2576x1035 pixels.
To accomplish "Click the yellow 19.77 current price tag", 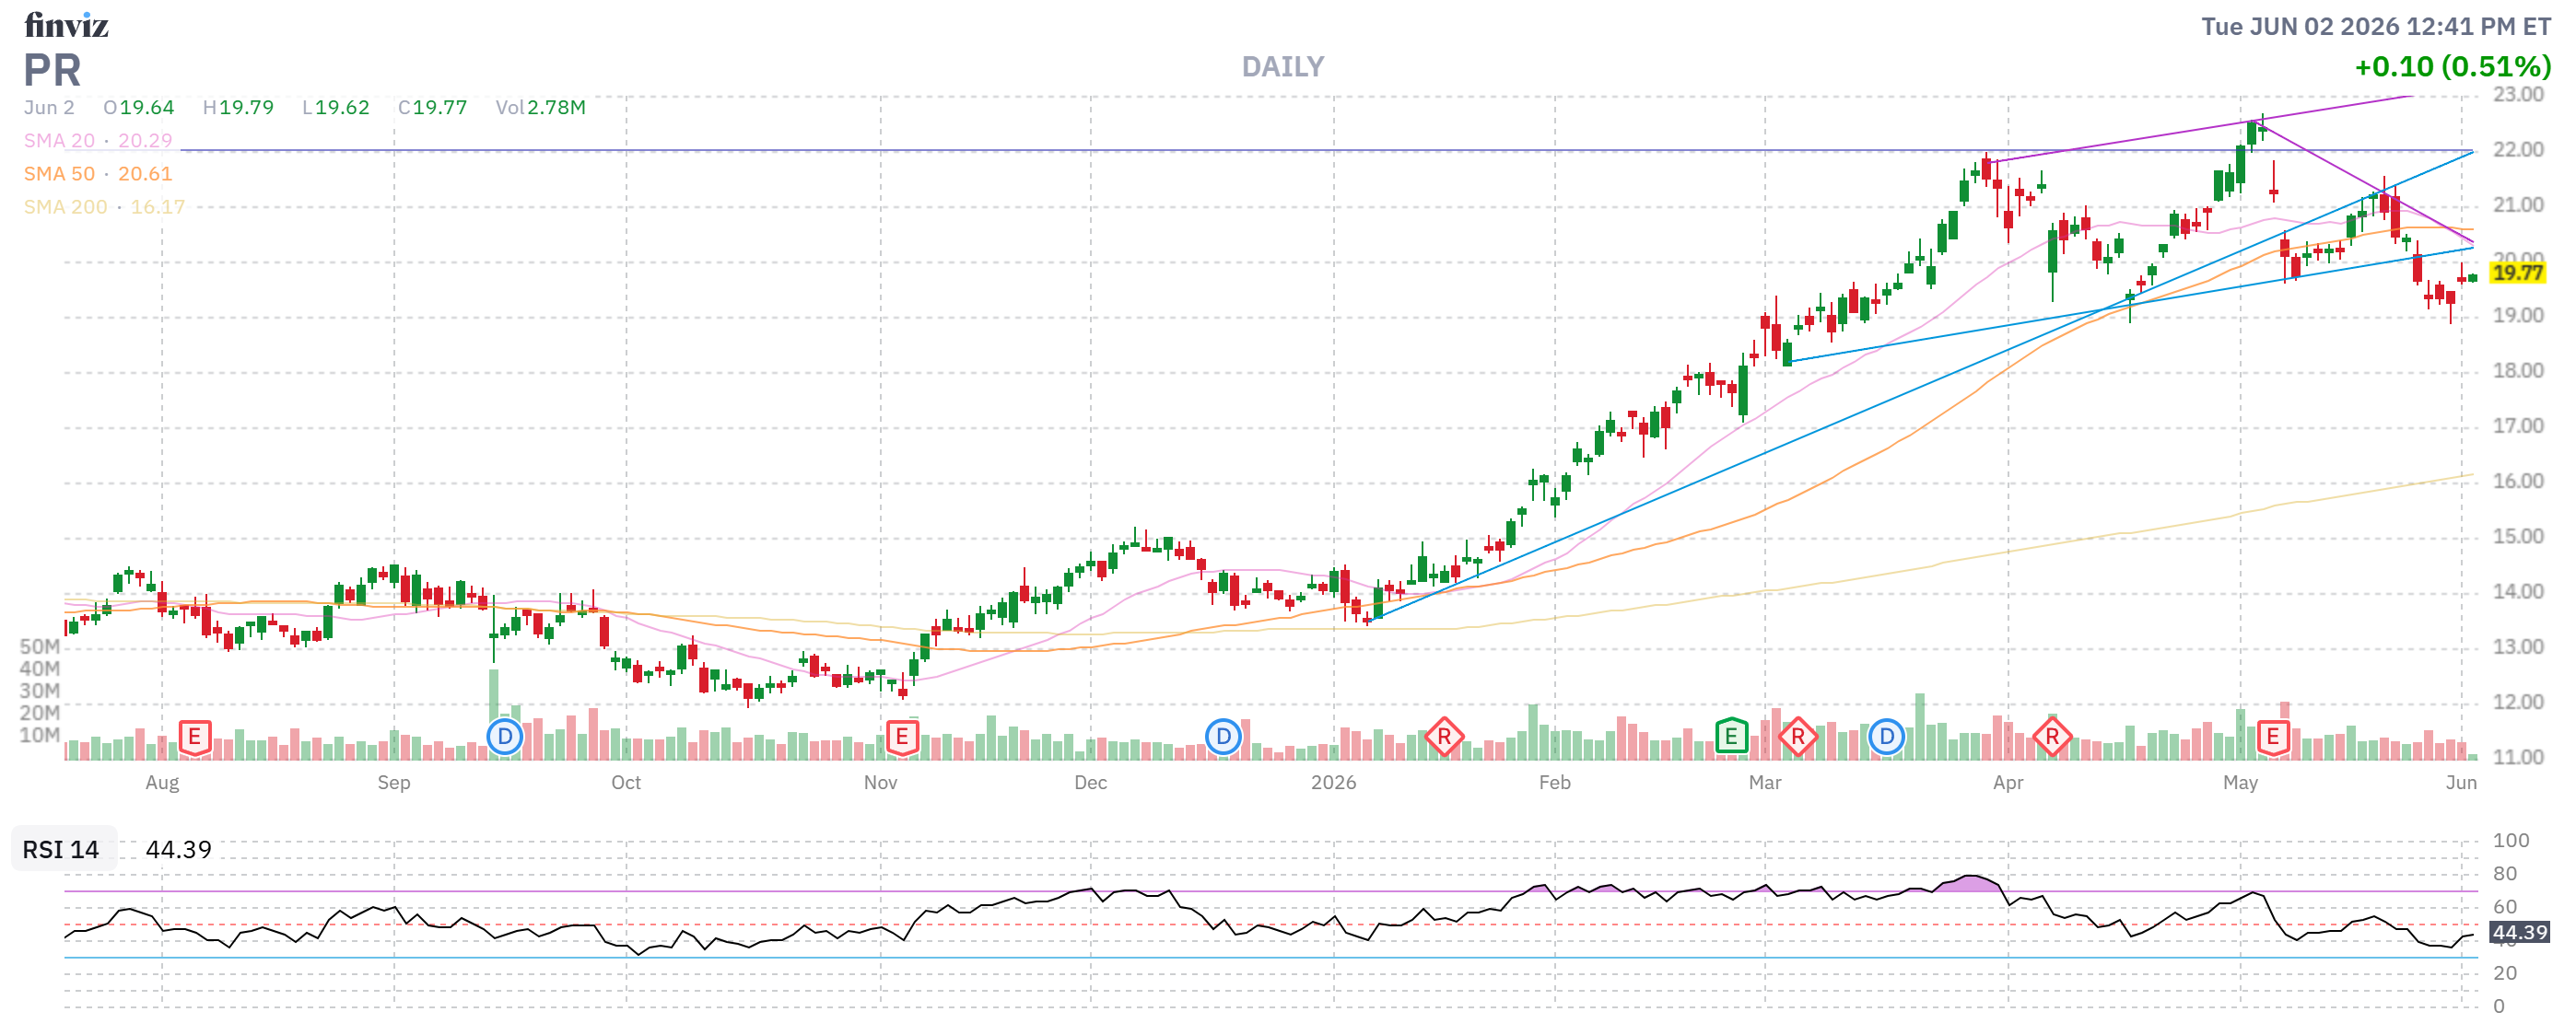I will point(2517,273).
